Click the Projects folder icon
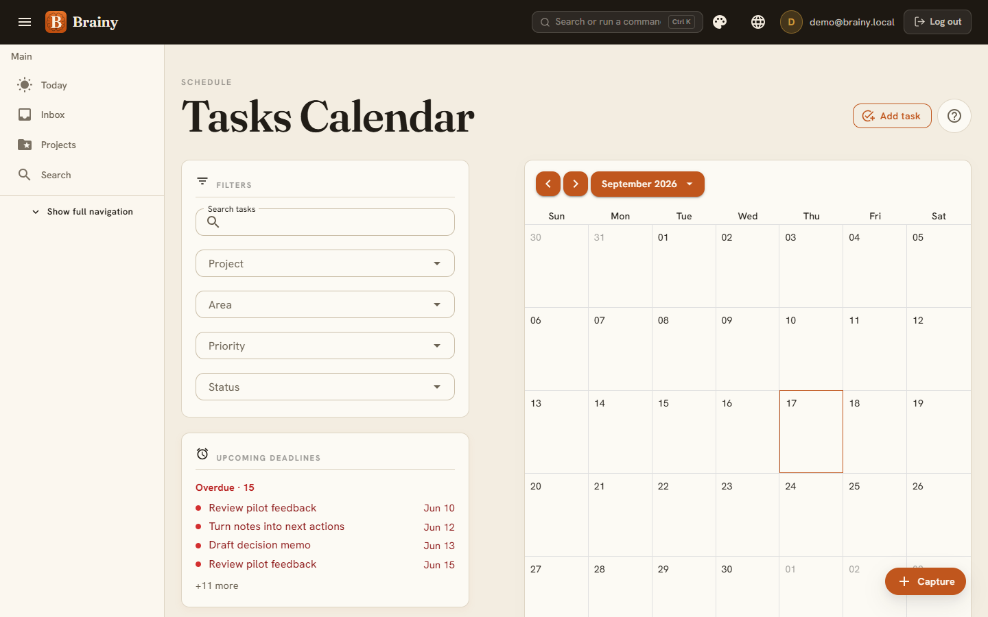The image size is (988, 617). click(25, 145)
